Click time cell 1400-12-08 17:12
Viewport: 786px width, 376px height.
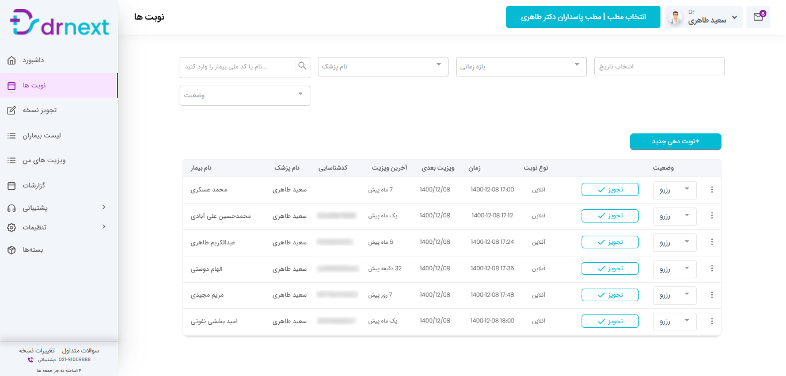pyautogui.click(x=492, y=216)
